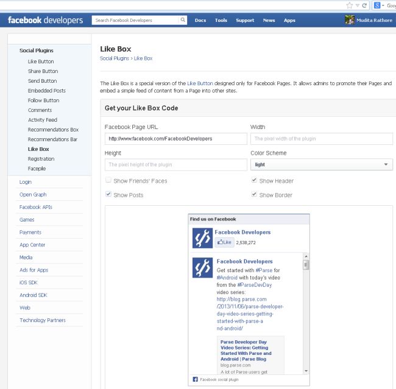The image size is (396, 389).
Task: Click the Facebook logo icon in plugin footer
Action: tap(195, 379)
